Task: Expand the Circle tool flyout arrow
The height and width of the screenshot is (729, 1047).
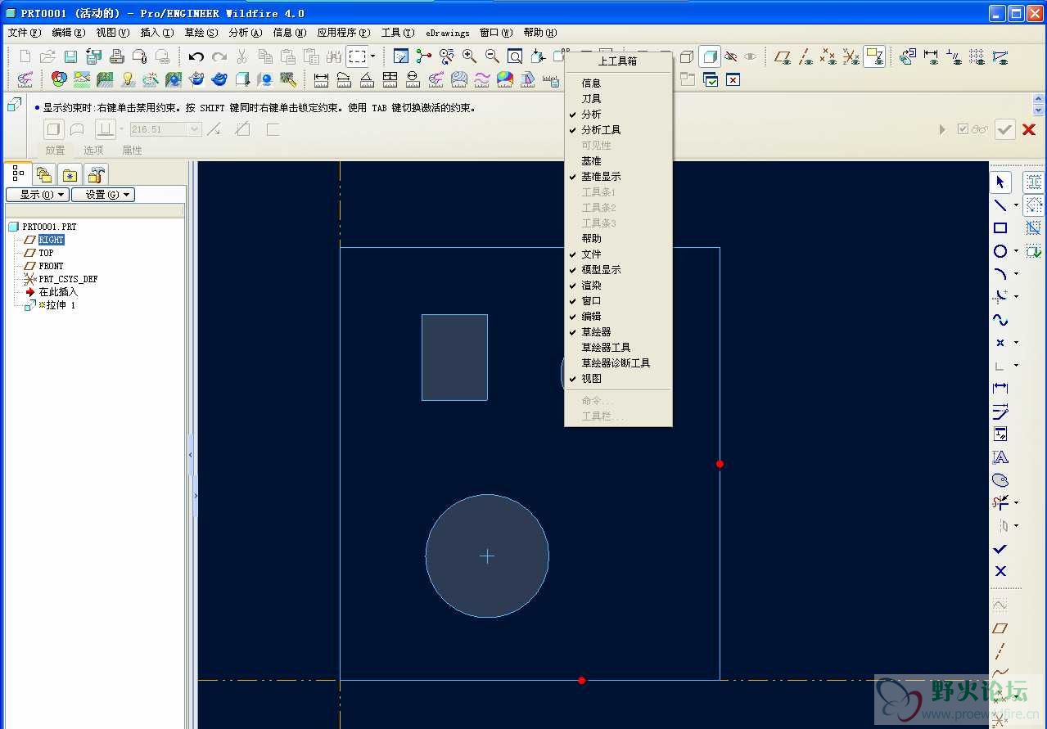Action: (1016, 251)
